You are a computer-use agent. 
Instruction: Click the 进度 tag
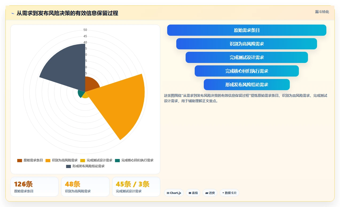click(210, 193)
